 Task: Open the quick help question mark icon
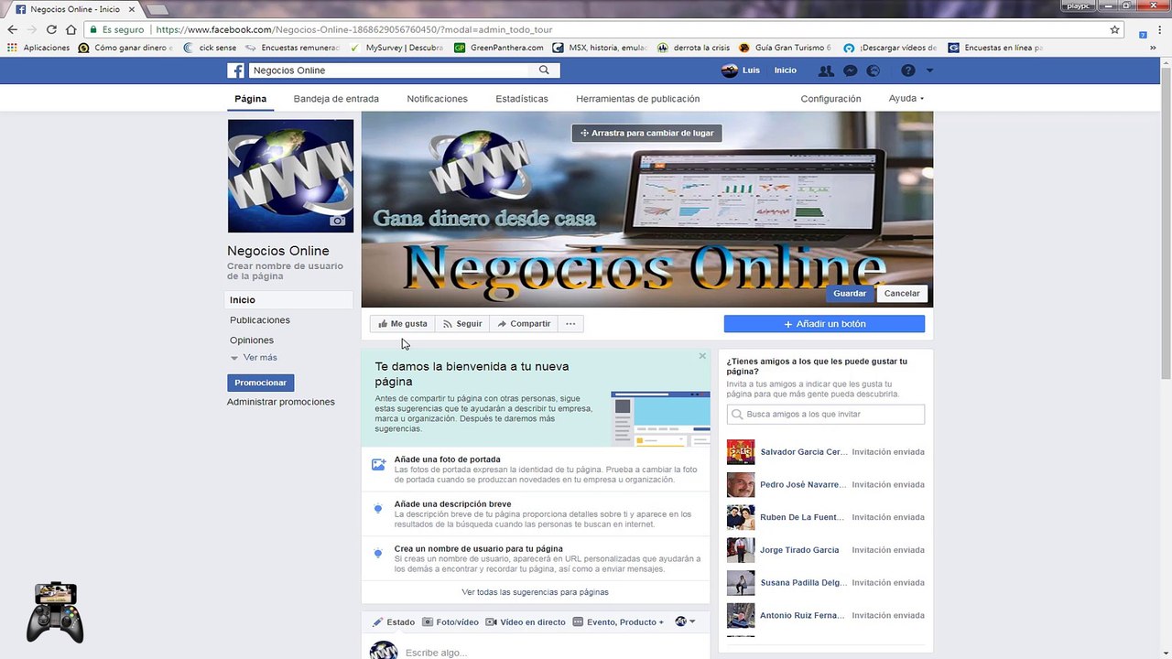(x=907, y=70)
